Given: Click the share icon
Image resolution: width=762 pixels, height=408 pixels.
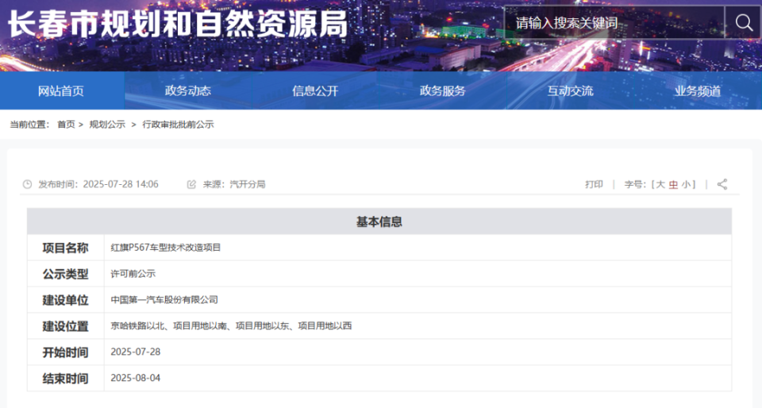Looking at the screenshot, I should [722, 184].
